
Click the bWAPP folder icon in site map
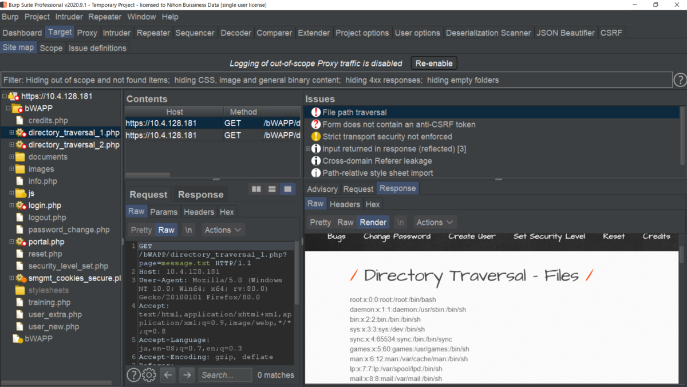(x=17, y=108)
